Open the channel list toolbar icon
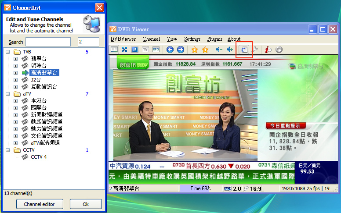 244,50
